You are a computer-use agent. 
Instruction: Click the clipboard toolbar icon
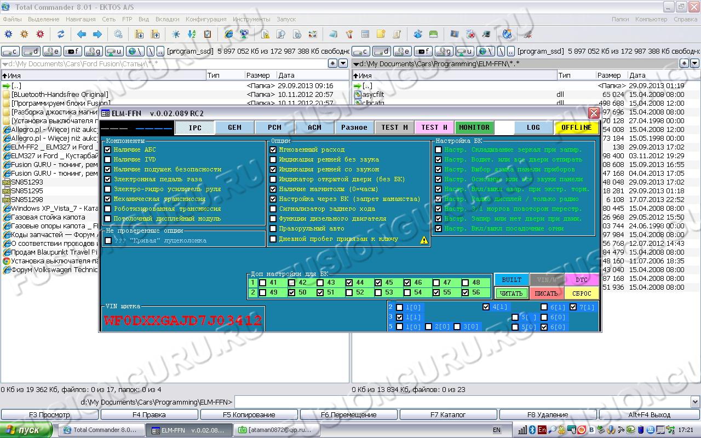tap(208, 34)
